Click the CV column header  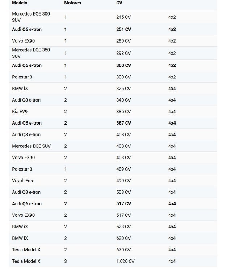pyautogui.click(x=119, y=3)
